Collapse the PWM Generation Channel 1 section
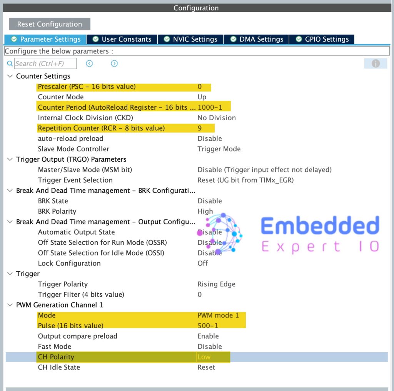394x391 pixels. click(10, 305)
